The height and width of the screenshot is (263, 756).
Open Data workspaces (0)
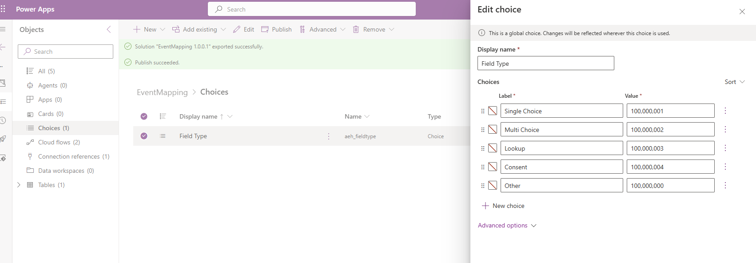(x=66, y=171)
